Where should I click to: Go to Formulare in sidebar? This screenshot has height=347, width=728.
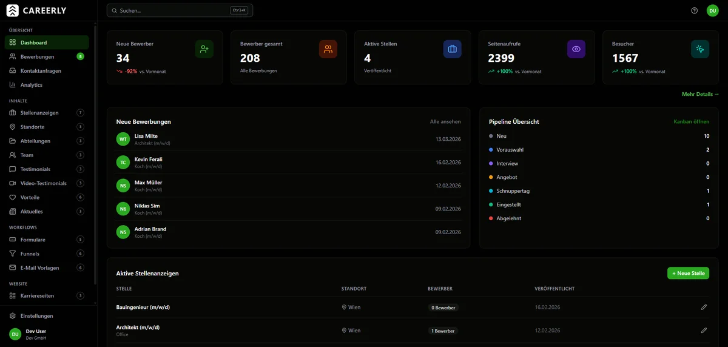tap(47, 240)
